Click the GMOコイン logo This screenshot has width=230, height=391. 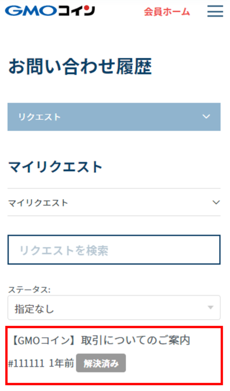pyautogui.click(x=50, y=11)
